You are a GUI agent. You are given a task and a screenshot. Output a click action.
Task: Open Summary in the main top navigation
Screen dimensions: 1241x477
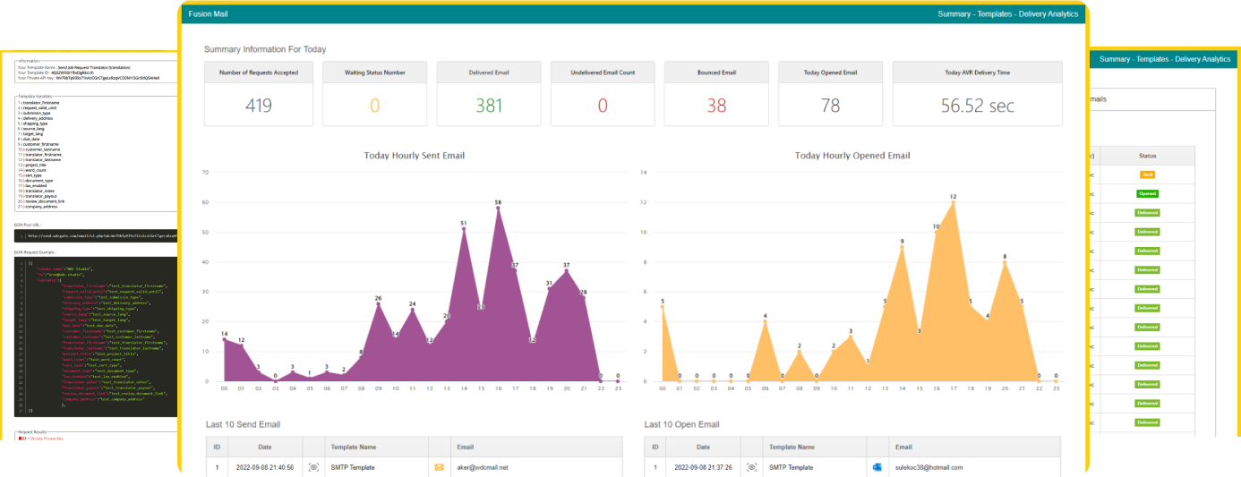coord(962,14)
